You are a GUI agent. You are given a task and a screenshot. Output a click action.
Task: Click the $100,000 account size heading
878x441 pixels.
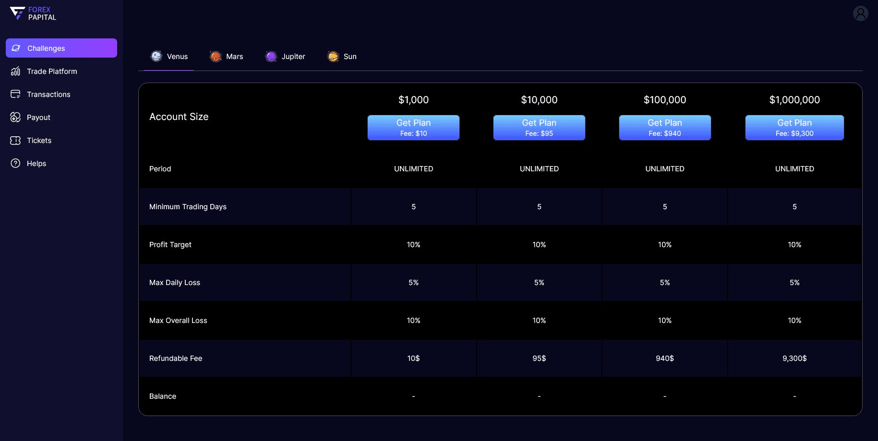click(x=665, y=100)
